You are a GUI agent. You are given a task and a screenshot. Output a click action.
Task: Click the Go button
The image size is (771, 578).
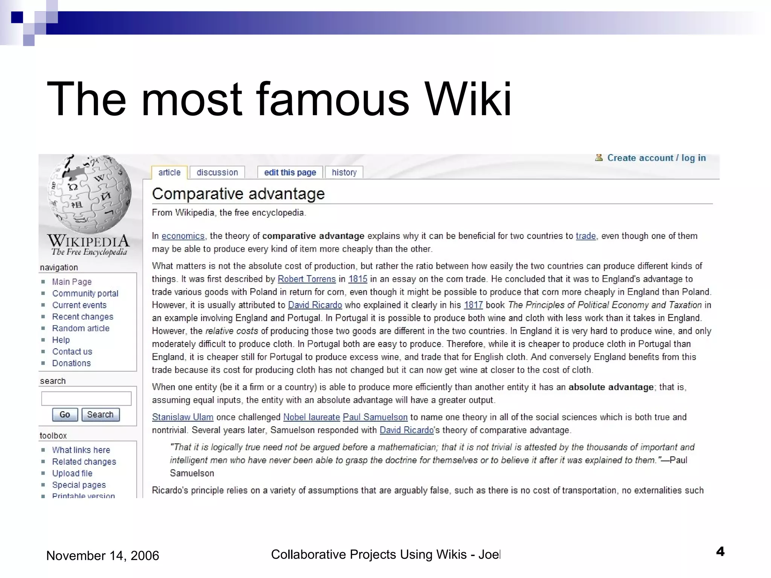65,415
